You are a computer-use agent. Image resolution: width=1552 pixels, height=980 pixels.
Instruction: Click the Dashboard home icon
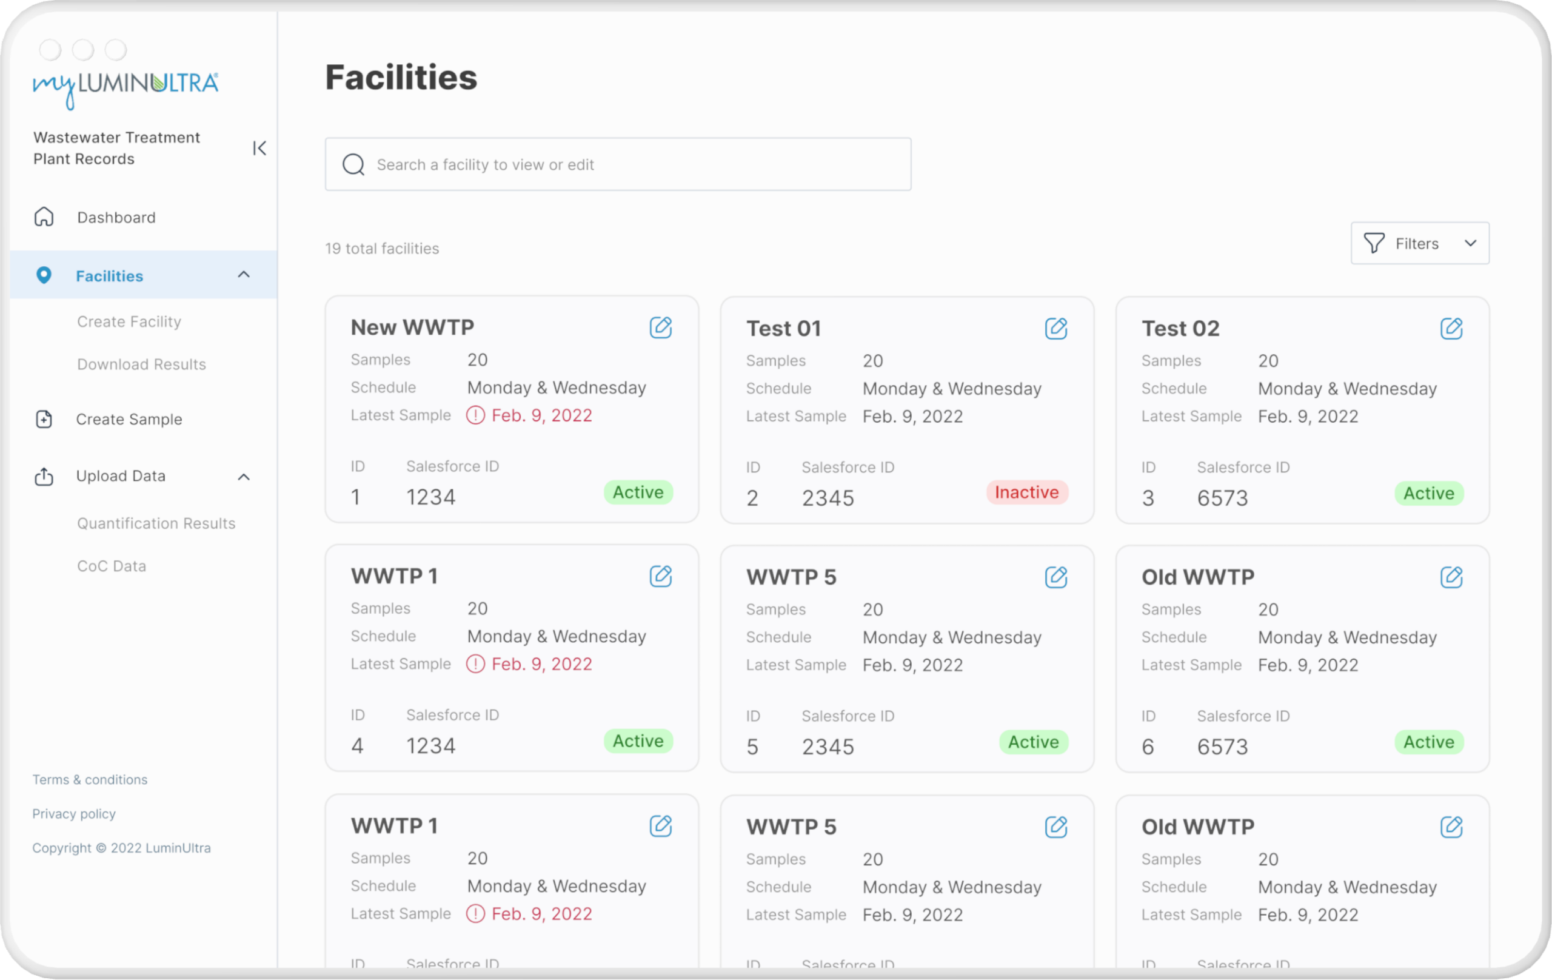(x=44, y=217)
